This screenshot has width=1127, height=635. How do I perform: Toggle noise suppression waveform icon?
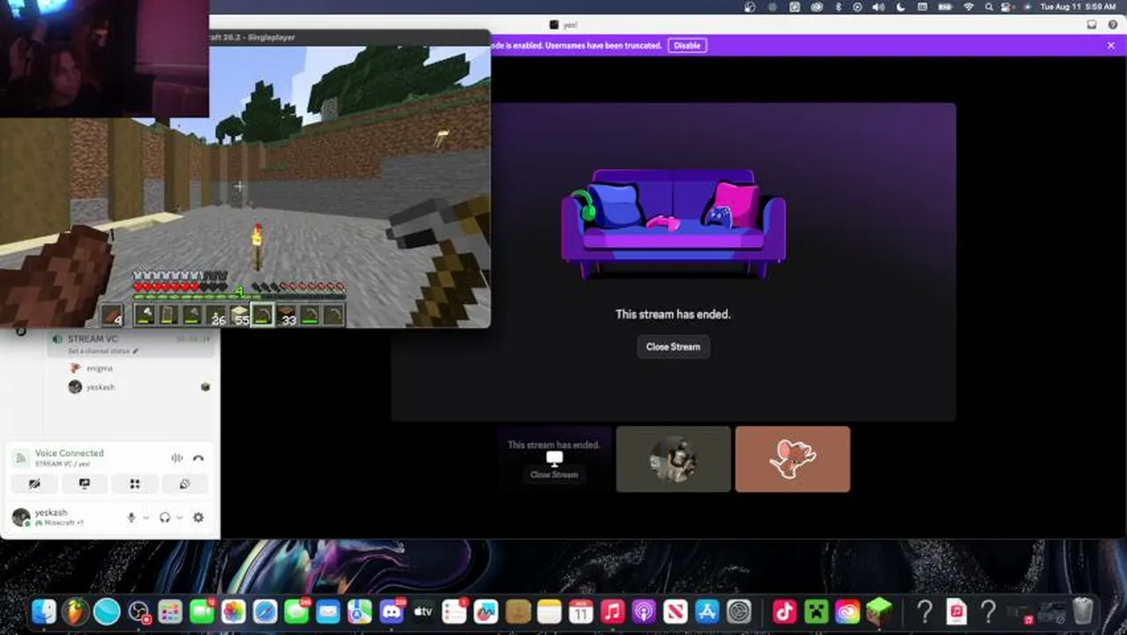tap(177, 458)
